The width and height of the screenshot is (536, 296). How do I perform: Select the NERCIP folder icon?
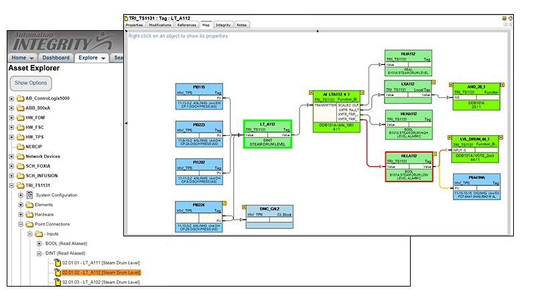pyautogui.click(x=21, y=147)
